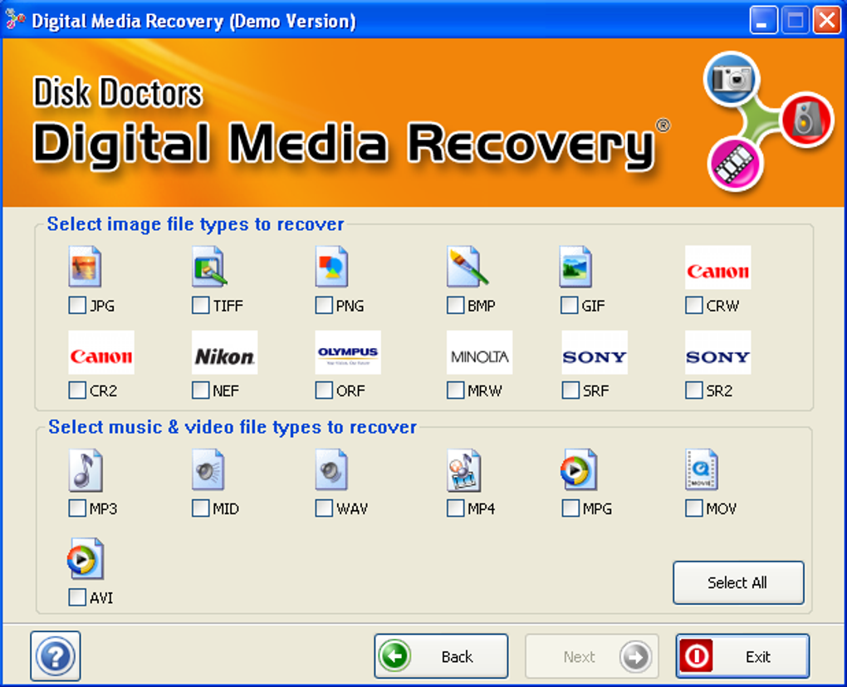Screen dimensions: 847x687
Task: Enable the MOV checkbox
Action: click(x=693, y=508)
